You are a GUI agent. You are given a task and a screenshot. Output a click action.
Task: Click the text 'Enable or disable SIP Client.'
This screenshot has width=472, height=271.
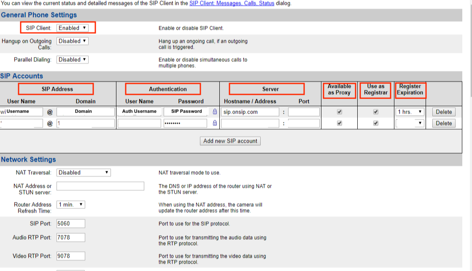click(x=191, y=28)
